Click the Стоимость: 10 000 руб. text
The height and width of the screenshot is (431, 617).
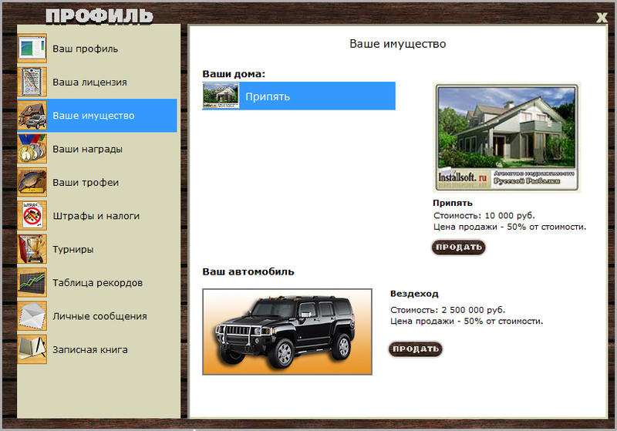[484, 216]
